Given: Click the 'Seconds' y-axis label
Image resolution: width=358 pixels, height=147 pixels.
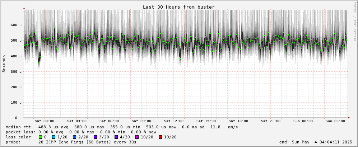Looking at the screenshot, I should point(4,63).
